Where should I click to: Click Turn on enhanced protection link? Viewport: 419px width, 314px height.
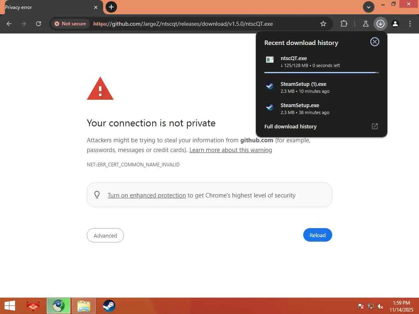click(146, 195)
